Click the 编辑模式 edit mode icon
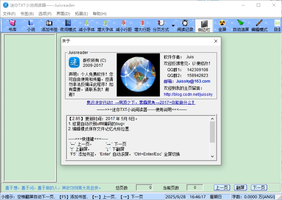Screen dimensions: 282x200 tap(259, 25)
